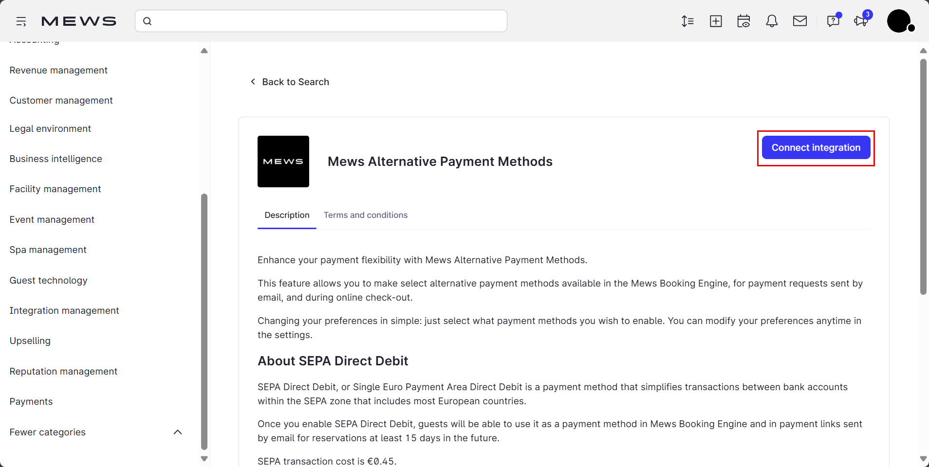Select Spa management category
This screenshot has height=467, width=929.
(x=48, y=250)
